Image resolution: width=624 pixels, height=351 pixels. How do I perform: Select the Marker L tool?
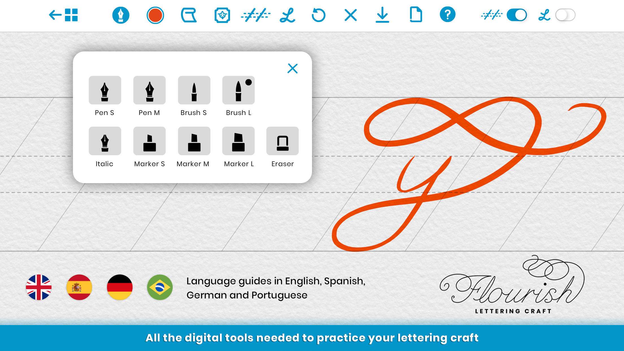(x=238, y=141)
